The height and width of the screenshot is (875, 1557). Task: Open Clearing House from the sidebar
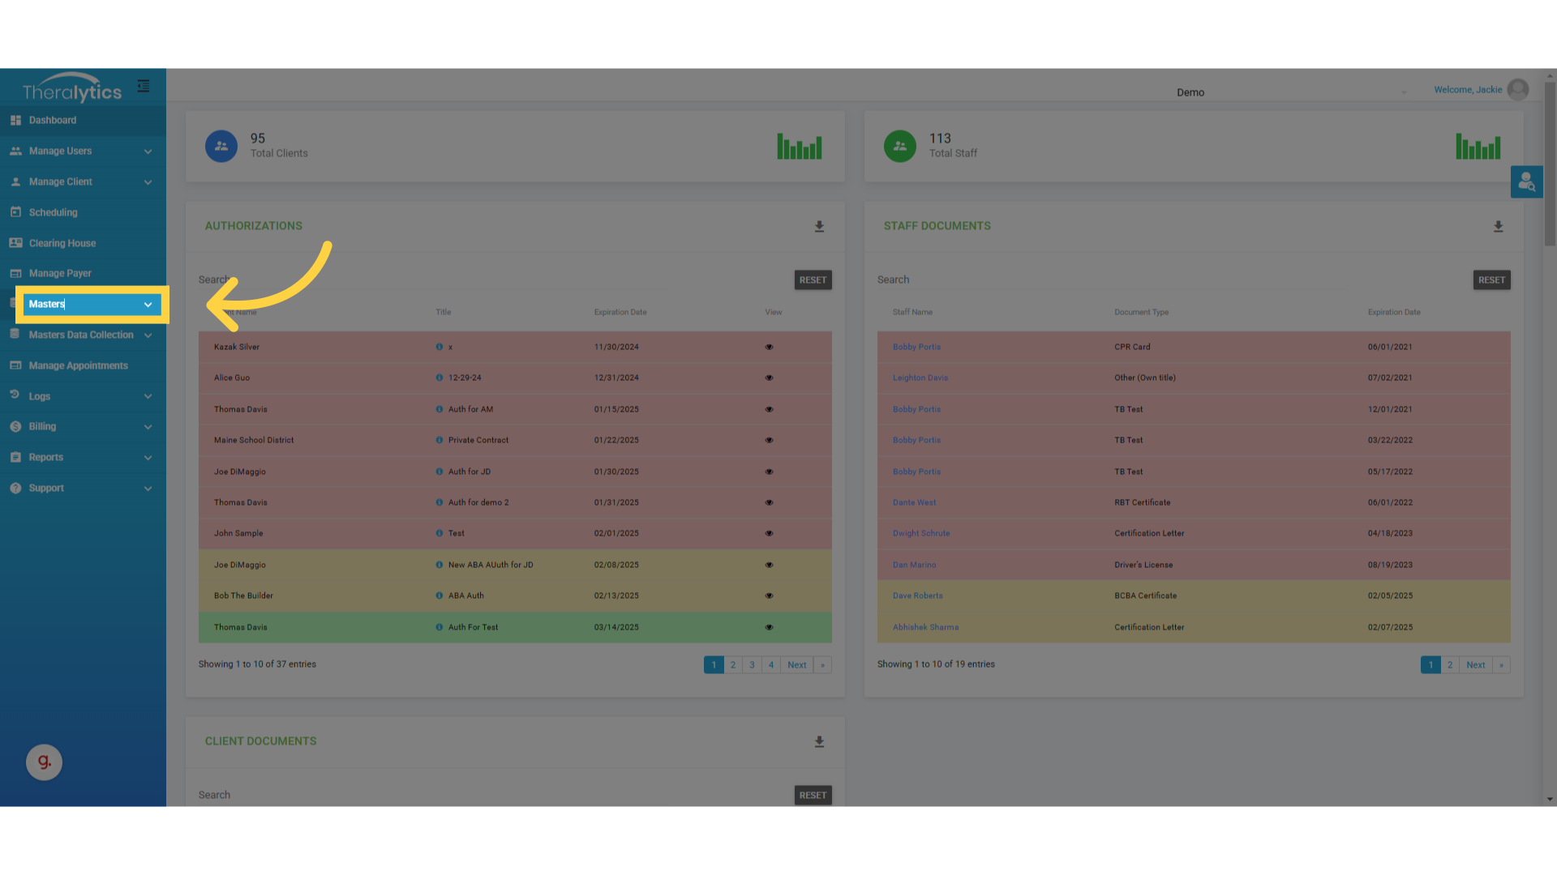point(62,243)
